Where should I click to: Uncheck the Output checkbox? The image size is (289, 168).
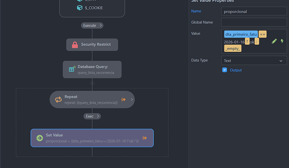[x=224, y=70]
